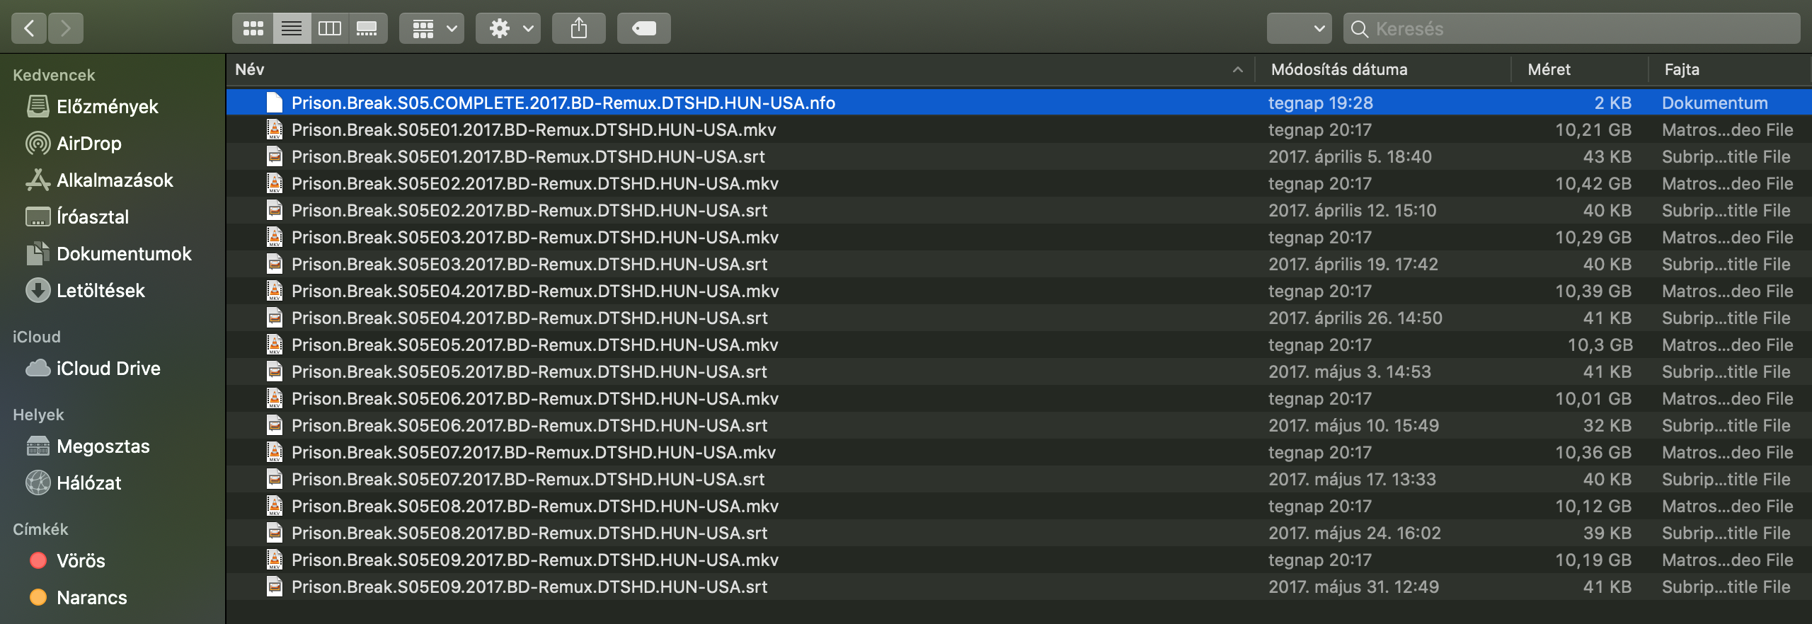Click into the Keresés search field
The image size is (1812, 624).
click(x=1571, y=28)
